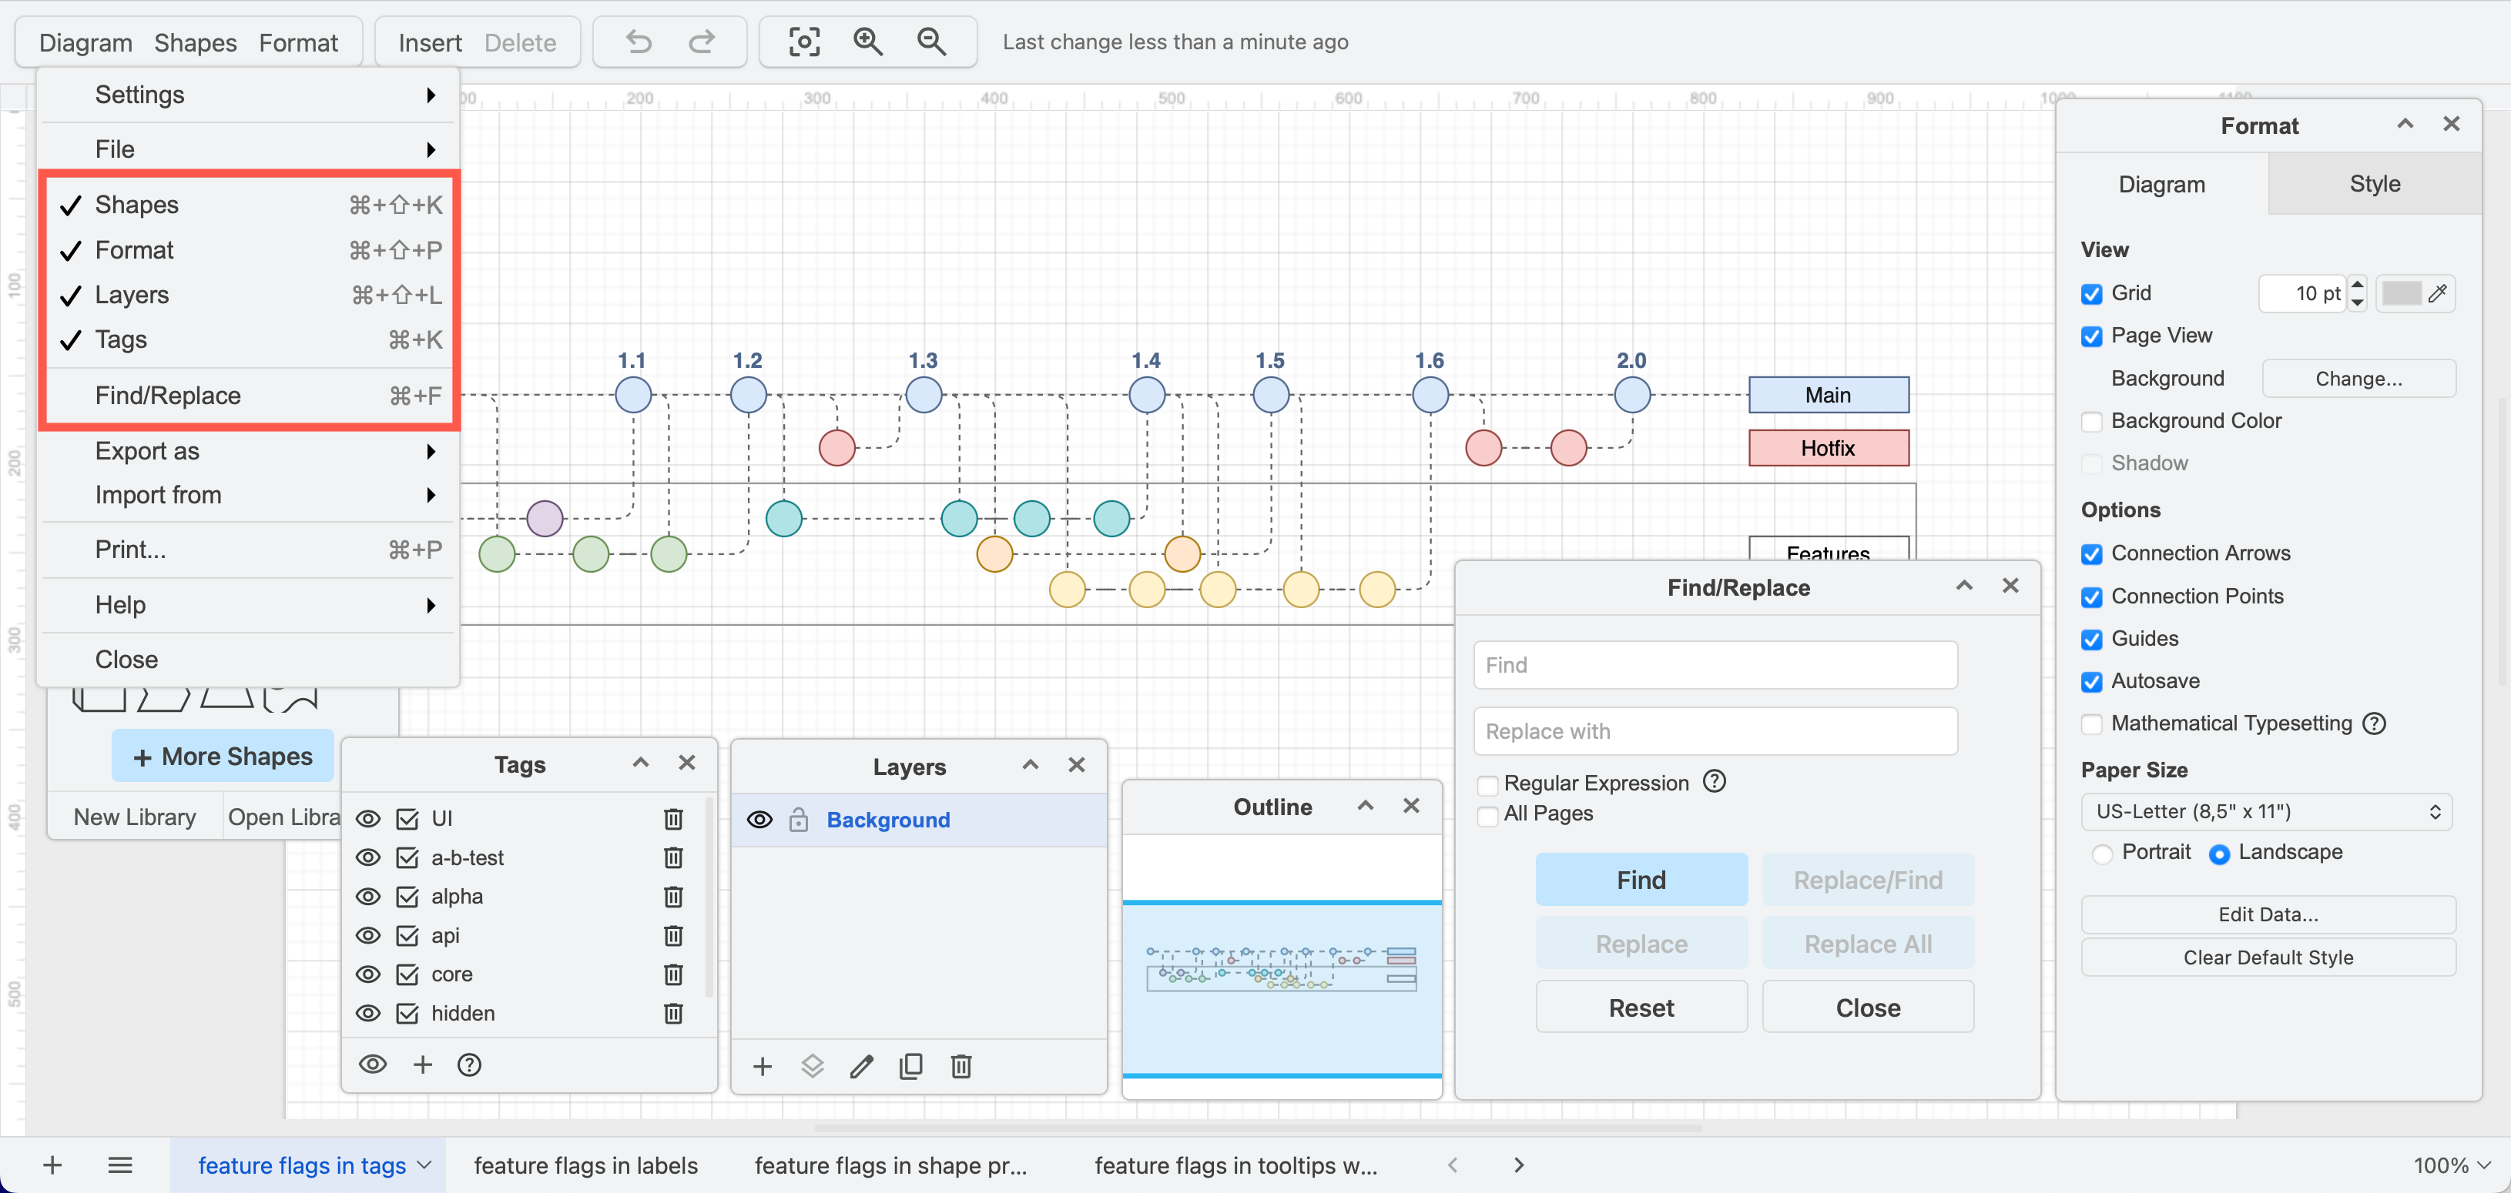Open the US-Letter paper size dropdown
This screenshot has height=1193, width=2511.
click(2265, 811)
